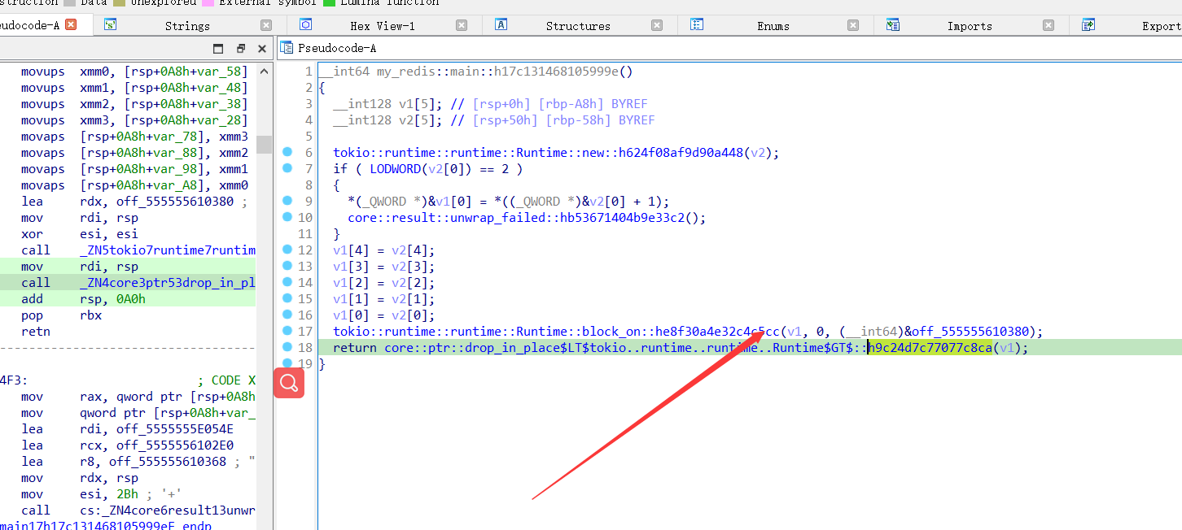Close the Imports tab

point(1048,25)
